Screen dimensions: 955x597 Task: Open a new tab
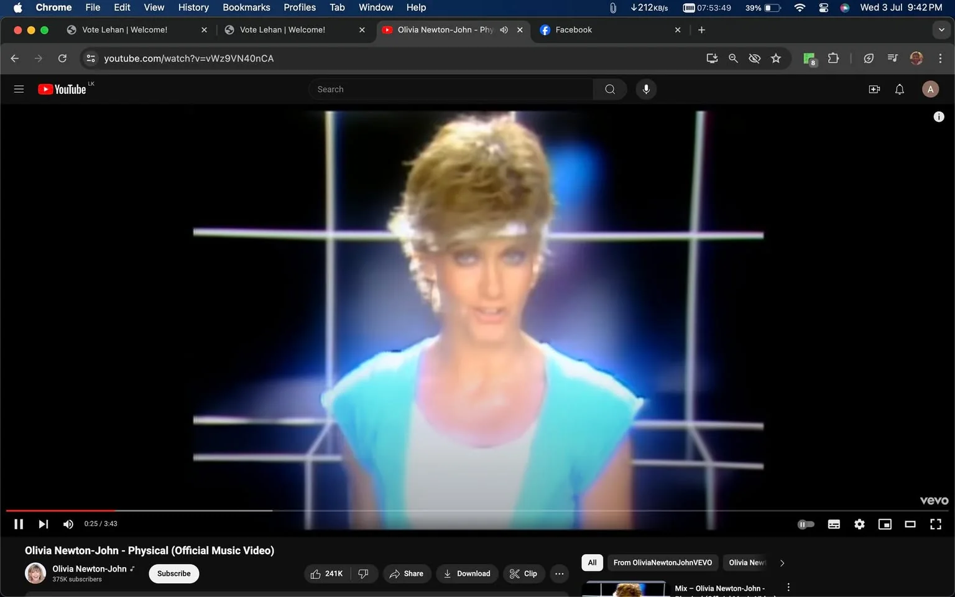click(701, 30)
